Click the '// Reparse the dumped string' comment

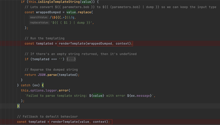[x=51, y=69]
